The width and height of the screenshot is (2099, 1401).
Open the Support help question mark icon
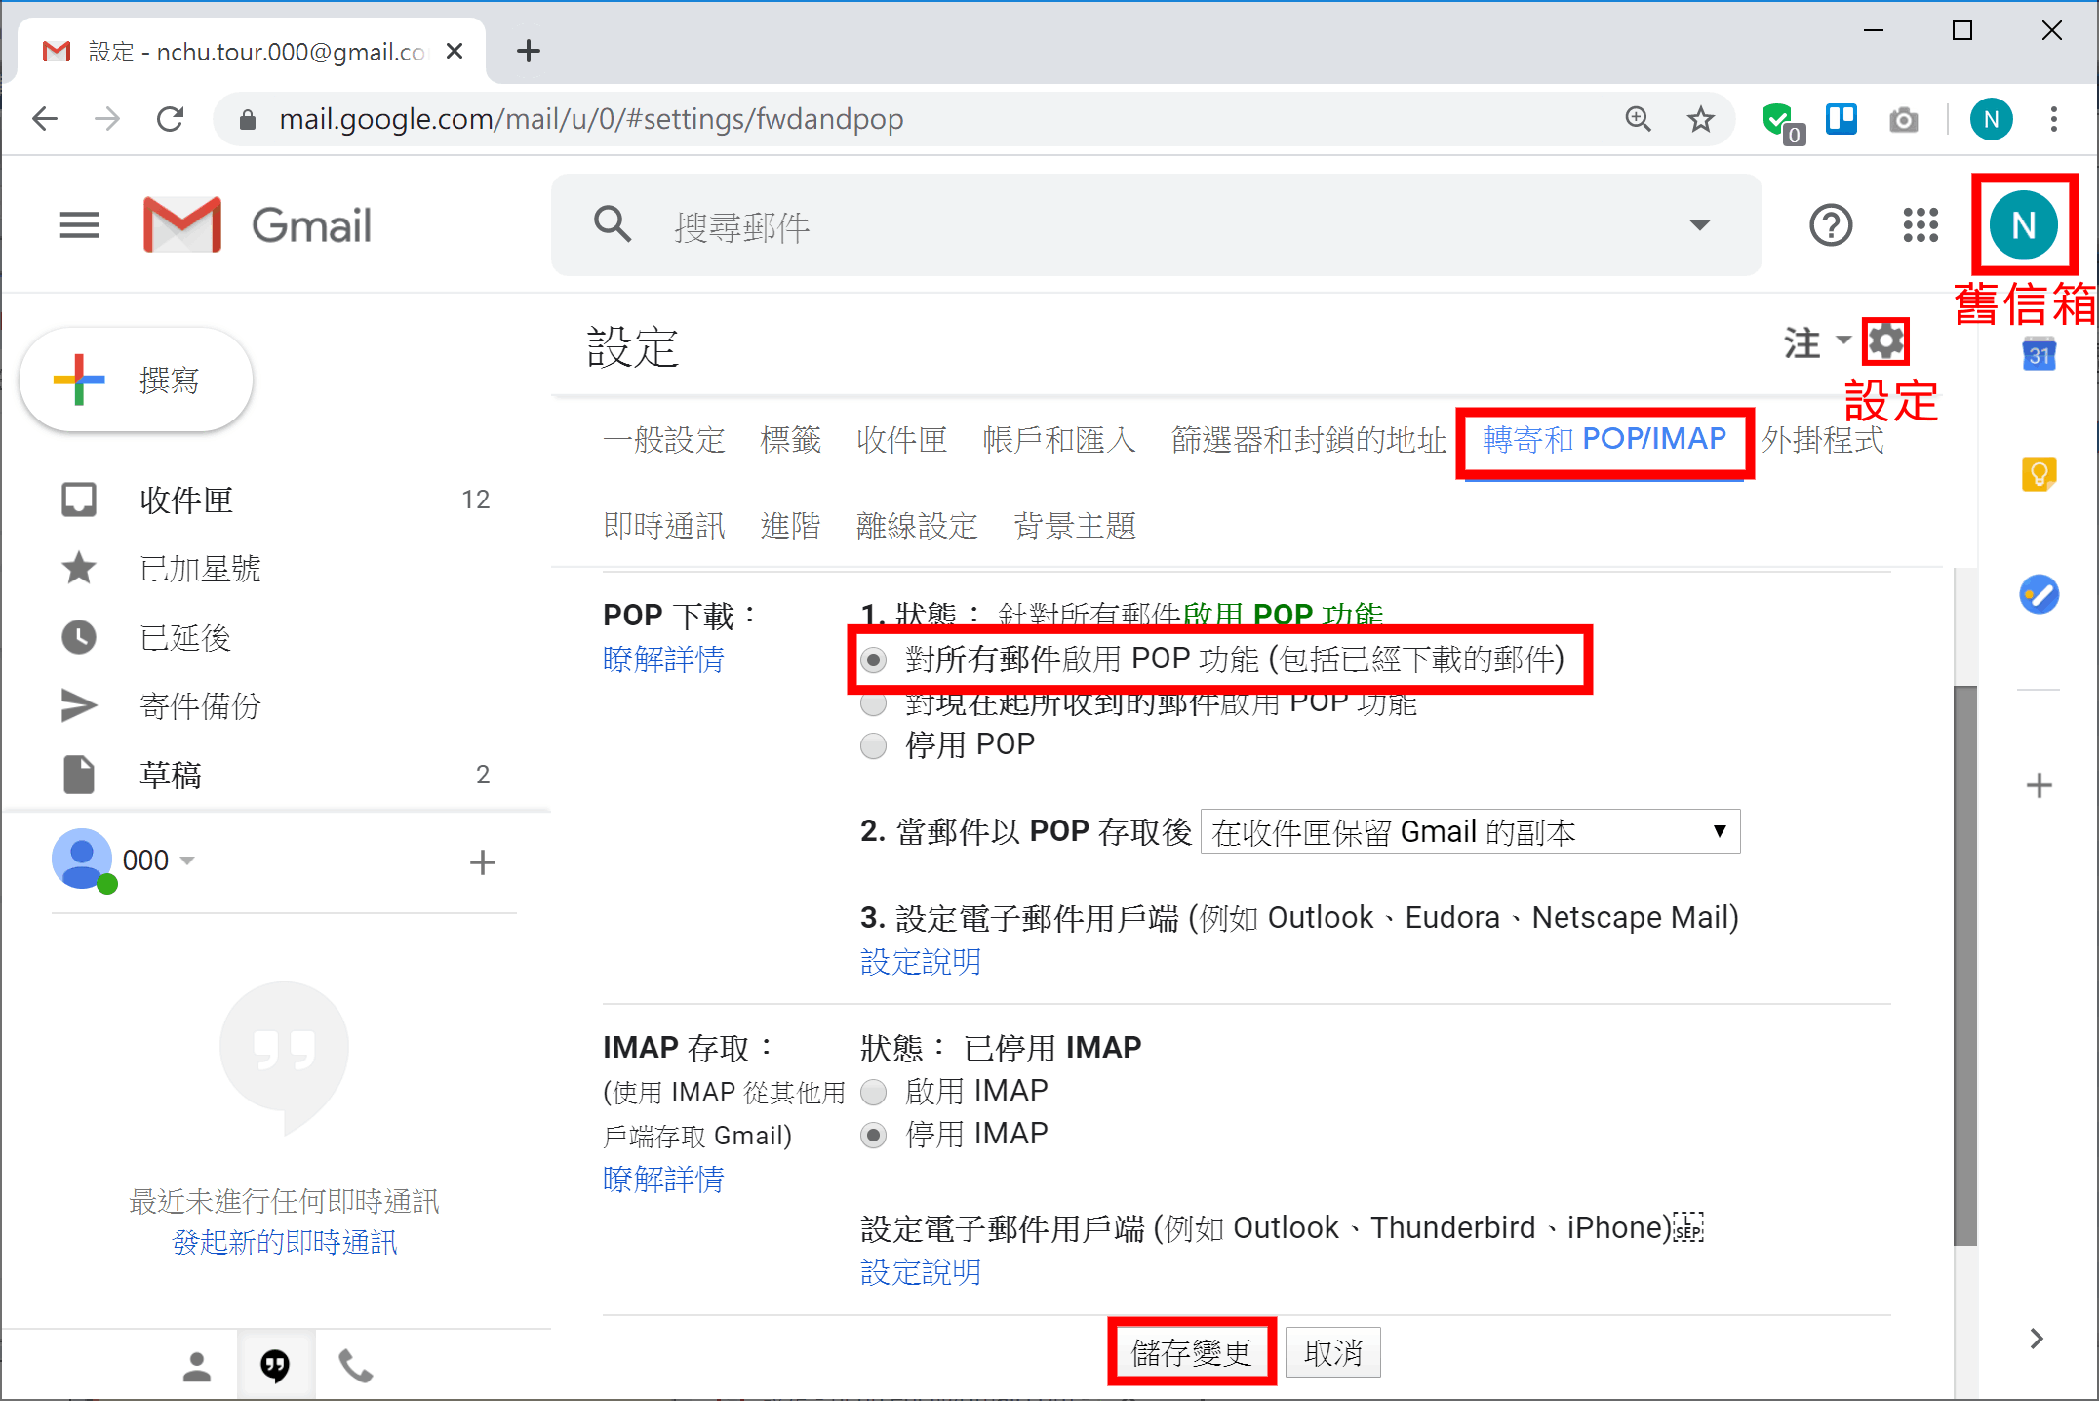[x=1831, y=225]
